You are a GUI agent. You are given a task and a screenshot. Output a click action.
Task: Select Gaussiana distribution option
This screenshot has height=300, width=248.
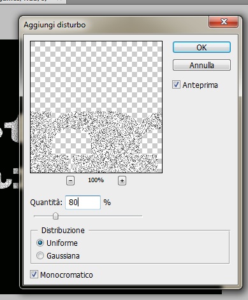click(x=40, y=255)
